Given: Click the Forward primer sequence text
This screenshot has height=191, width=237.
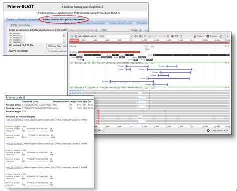Looking at the screenshot, I should click(37, 105).
